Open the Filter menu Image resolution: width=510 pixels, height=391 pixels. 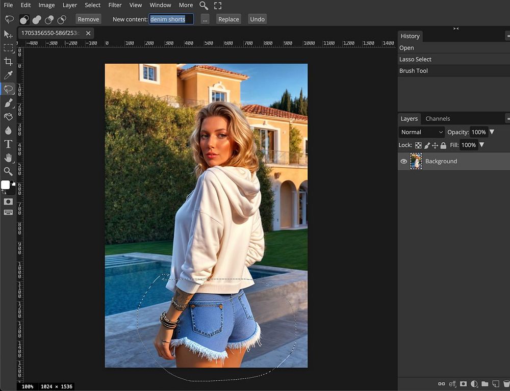(115, 5)
